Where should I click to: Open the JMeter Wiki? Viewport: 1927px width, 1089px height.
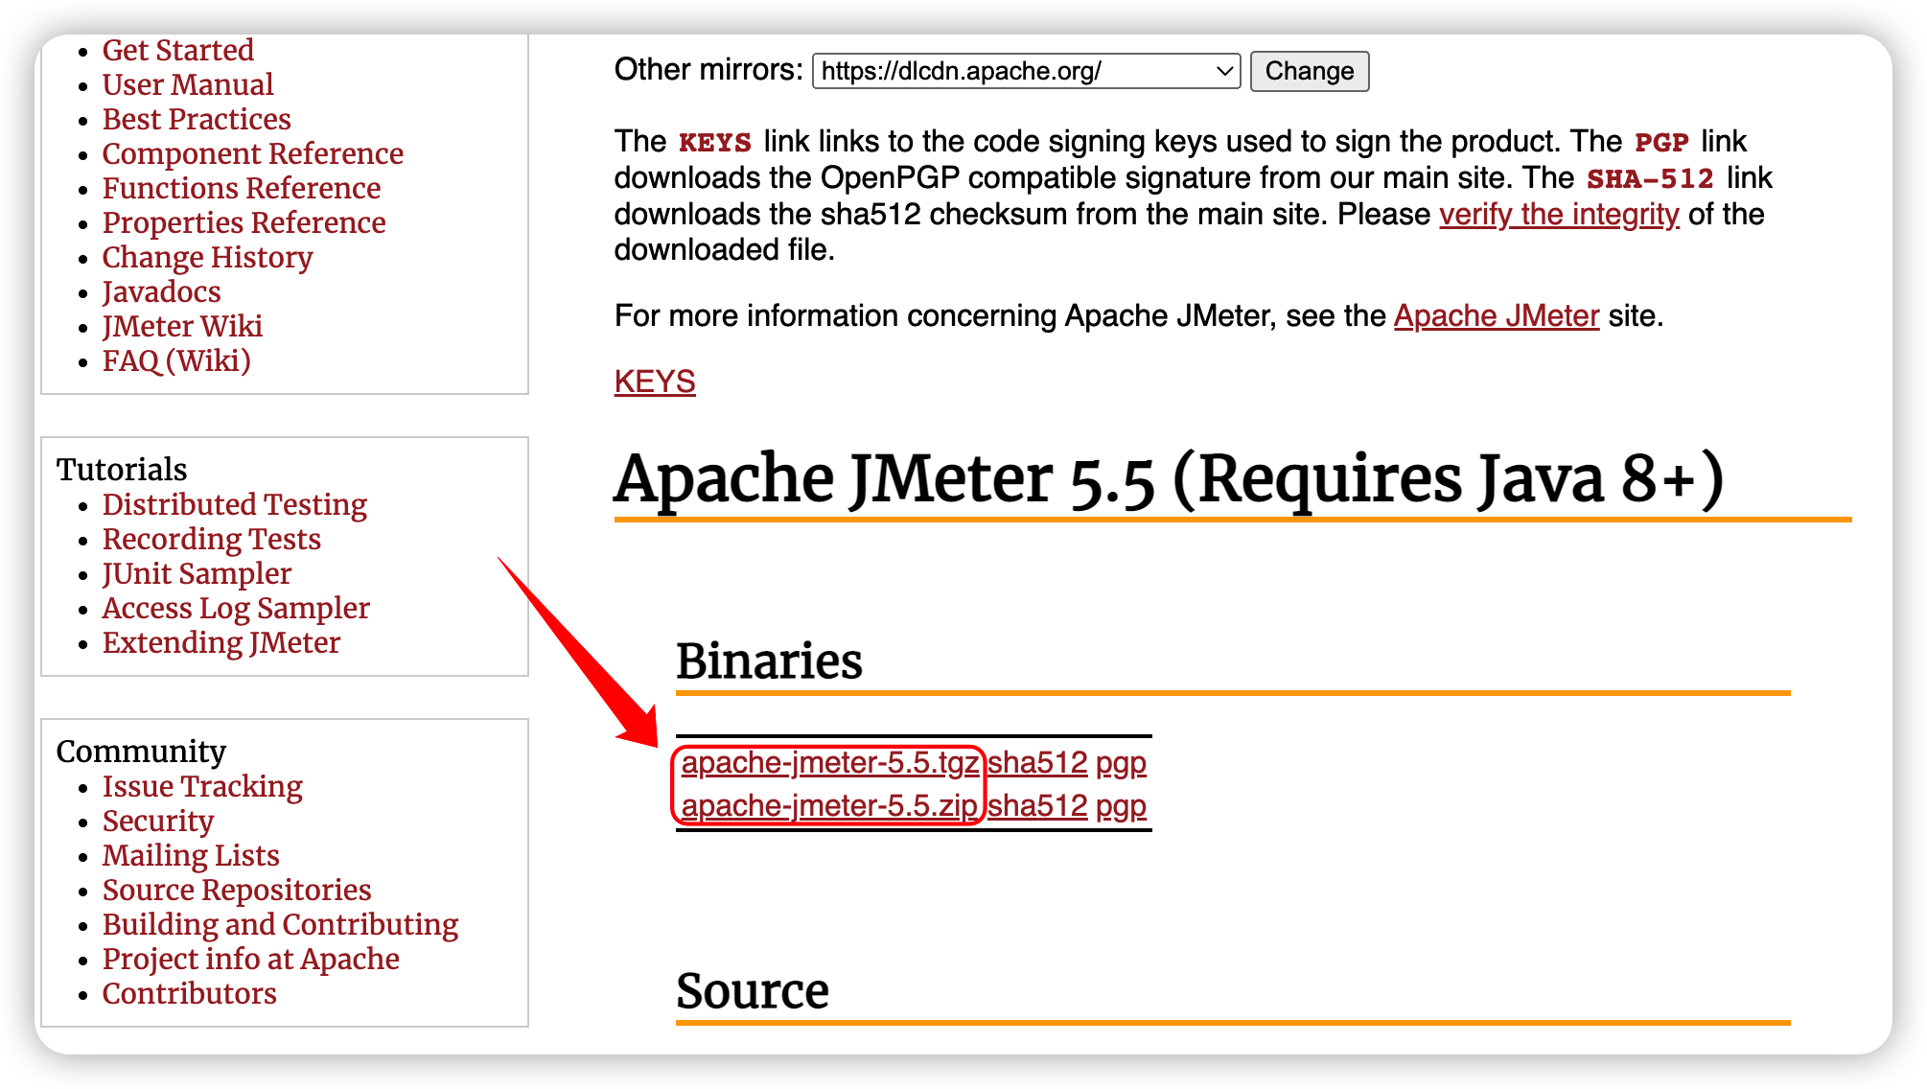[181, 326]
